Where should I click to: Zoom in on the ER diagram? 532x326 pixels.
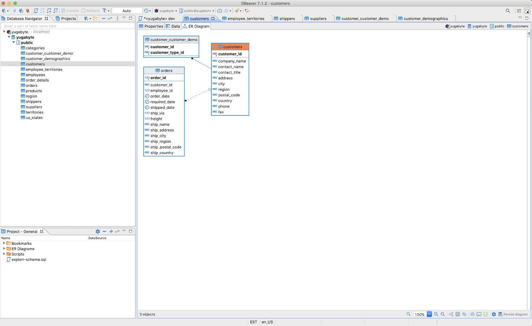(436, 314)
